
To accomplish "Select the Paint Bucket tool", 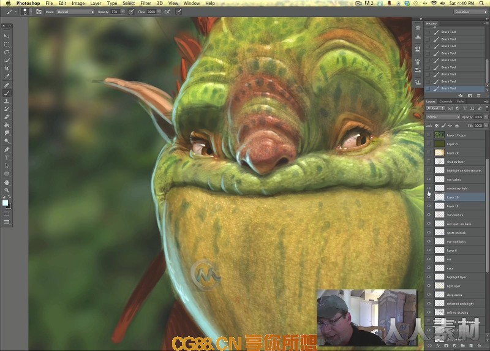I will click(x=7, y=126).
